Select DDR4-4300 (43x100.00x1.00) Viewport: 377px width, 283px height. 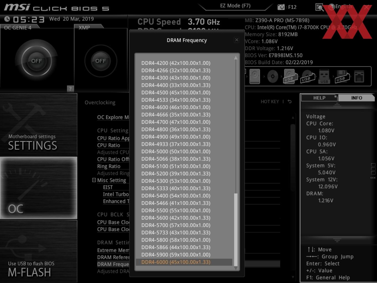176,78
